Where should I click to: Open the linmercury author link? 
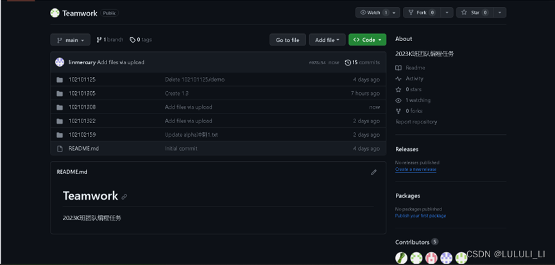(81, 62)
